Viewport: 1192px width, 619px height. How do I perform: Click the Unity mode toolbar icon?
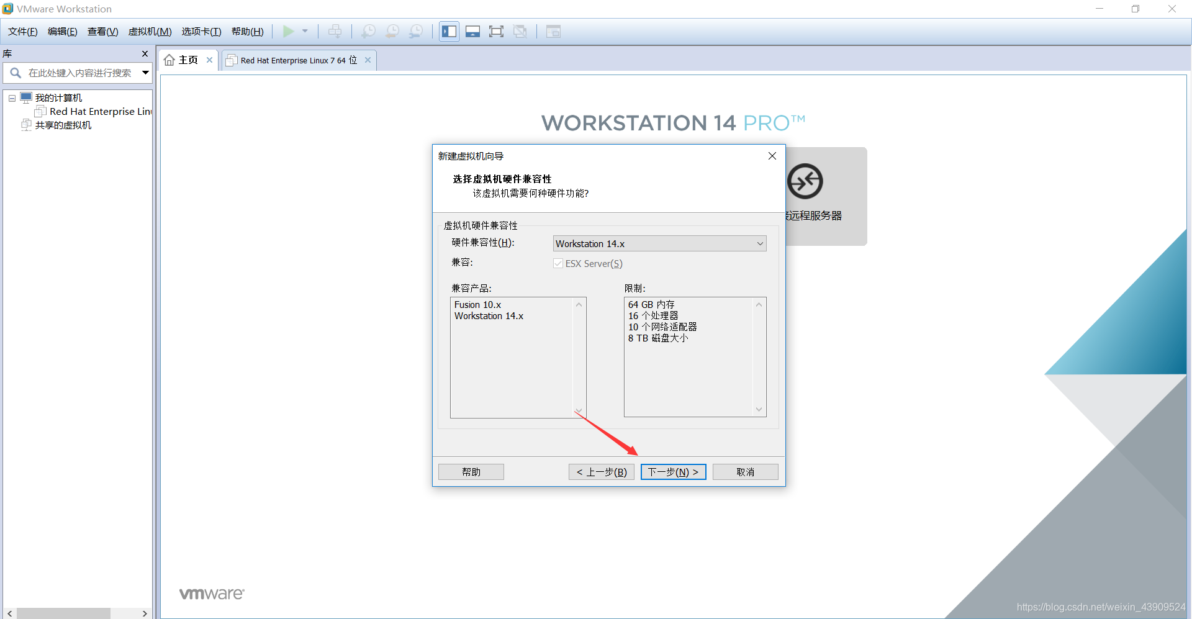pyautogui.click(x=520, y=31)
